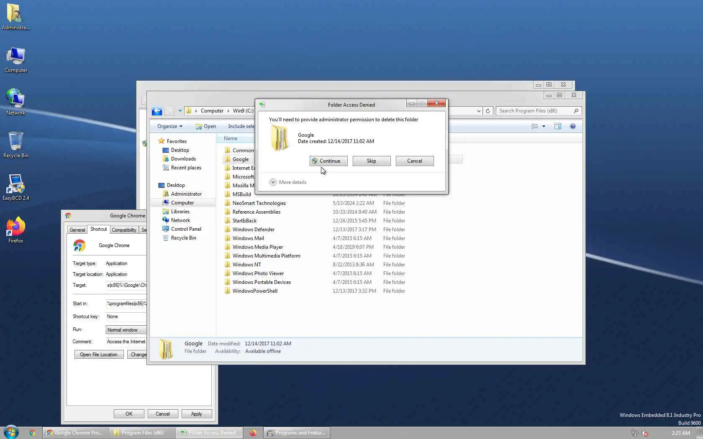Click Continue in the Folder Access Denied dialog
The image size is (703, 439).
(x=328, y=161)
